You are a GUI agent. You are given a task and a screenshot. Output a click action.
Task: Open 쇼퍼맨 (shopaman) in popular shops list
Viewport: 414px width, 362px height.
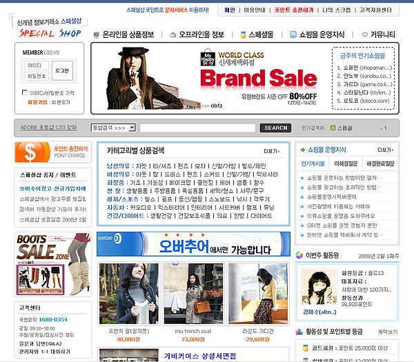pos(364,68)
